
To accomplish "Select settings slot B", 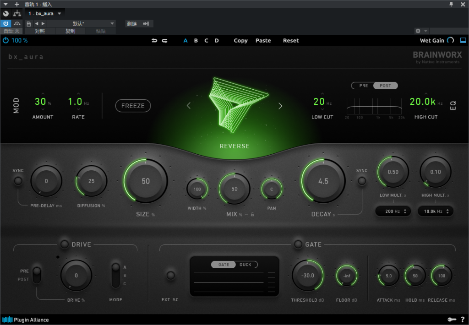I will click(x=196, y=41).
